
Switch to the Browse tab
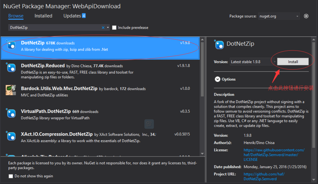click(x=16, y=16)
